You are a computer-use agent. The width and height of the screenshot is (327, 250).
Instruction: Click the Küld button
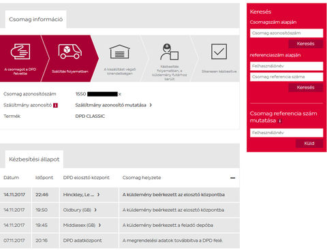pyautogui.click(x=309, y=144)
